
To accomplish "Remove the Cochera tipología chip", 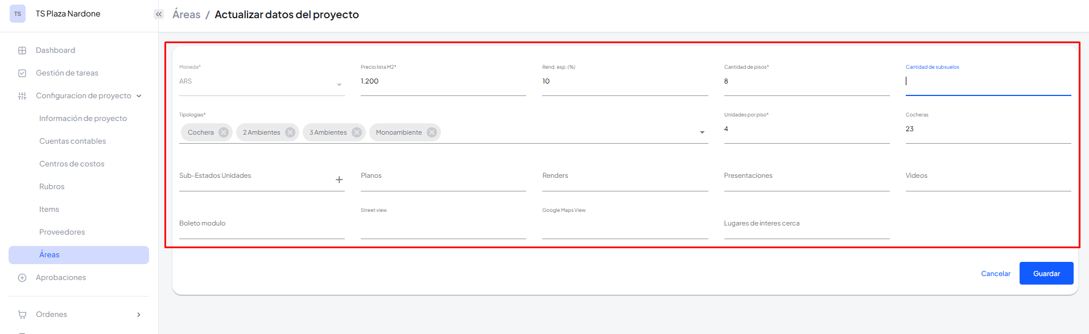I will [x=224, y=132].
